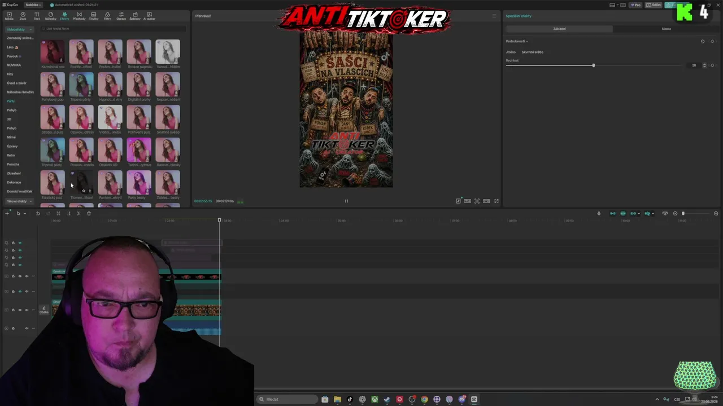This screenshot has height=406, width=723.
Task: Open the Šablony templates panel
Action: coord(135,16)
